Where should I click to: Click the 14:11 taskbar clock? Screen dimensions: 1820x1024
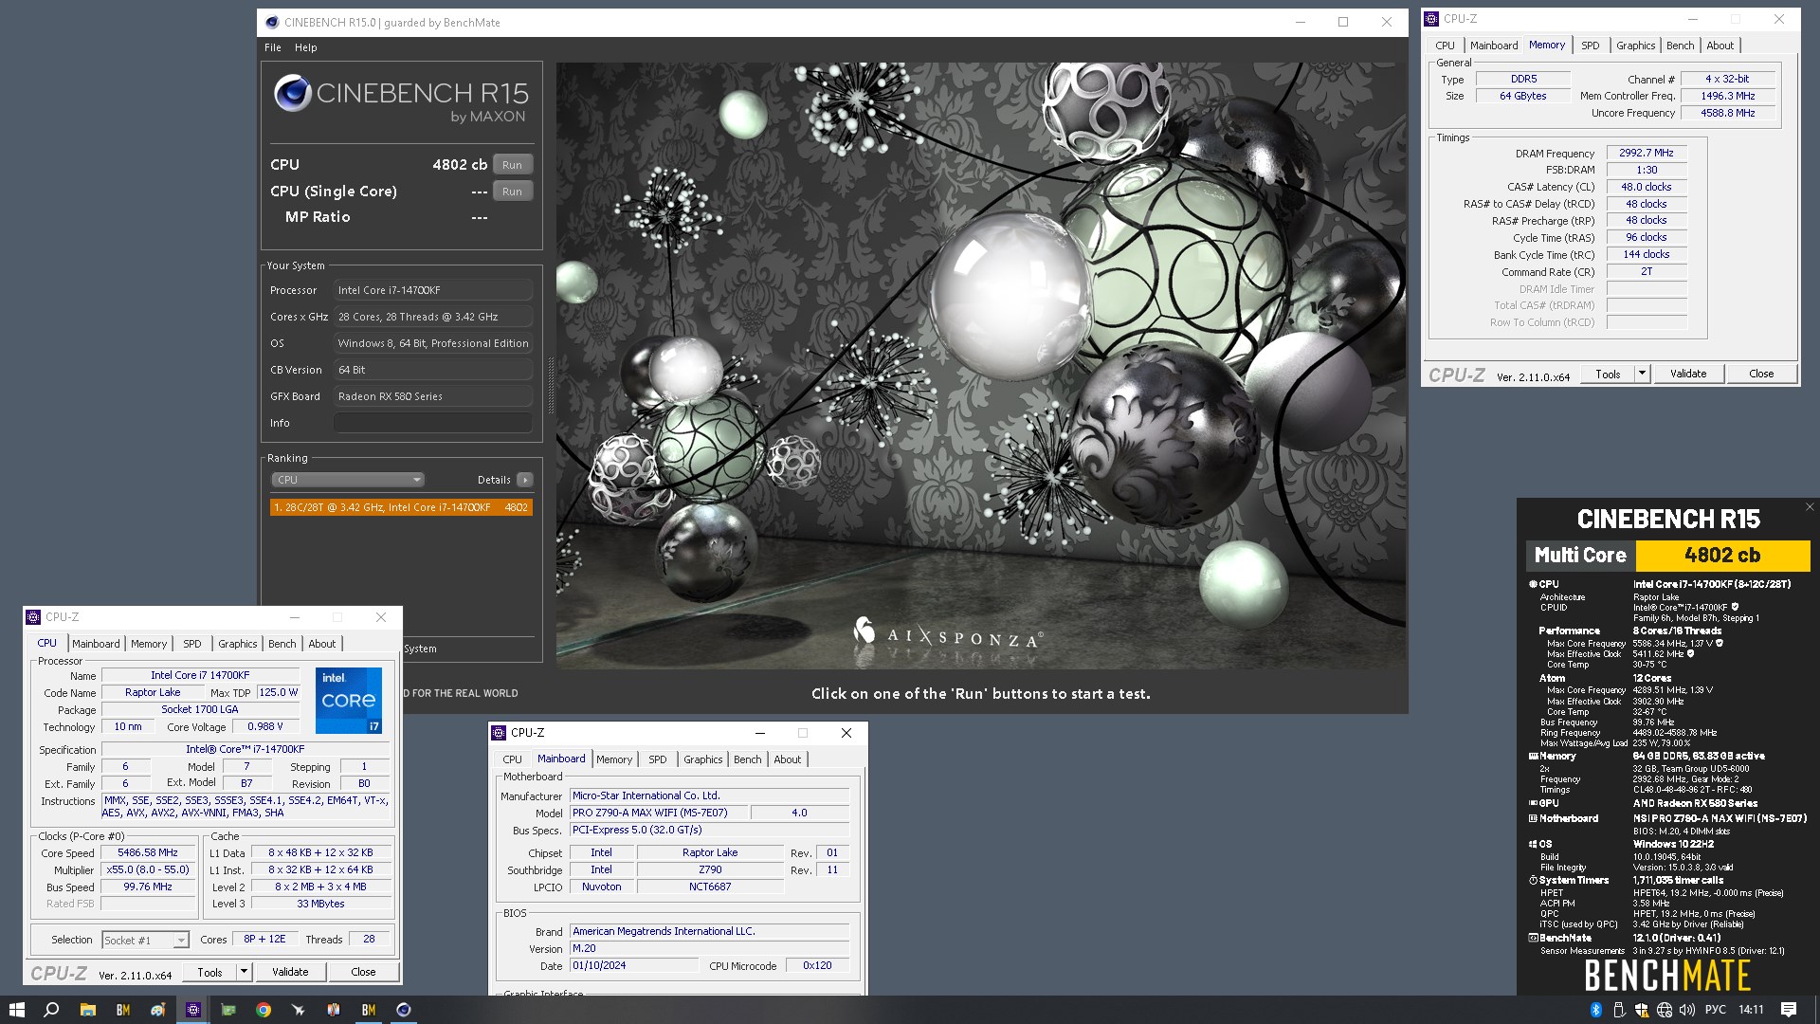click(1751, 1010)
